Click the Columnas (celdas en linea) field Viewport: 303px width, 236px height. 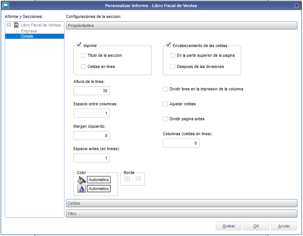click(x=181, y=143)
